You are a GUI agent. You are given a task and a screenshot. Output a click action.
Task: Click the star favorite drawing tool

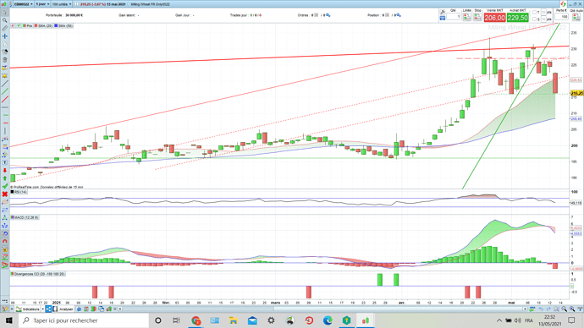coord(5,75)
